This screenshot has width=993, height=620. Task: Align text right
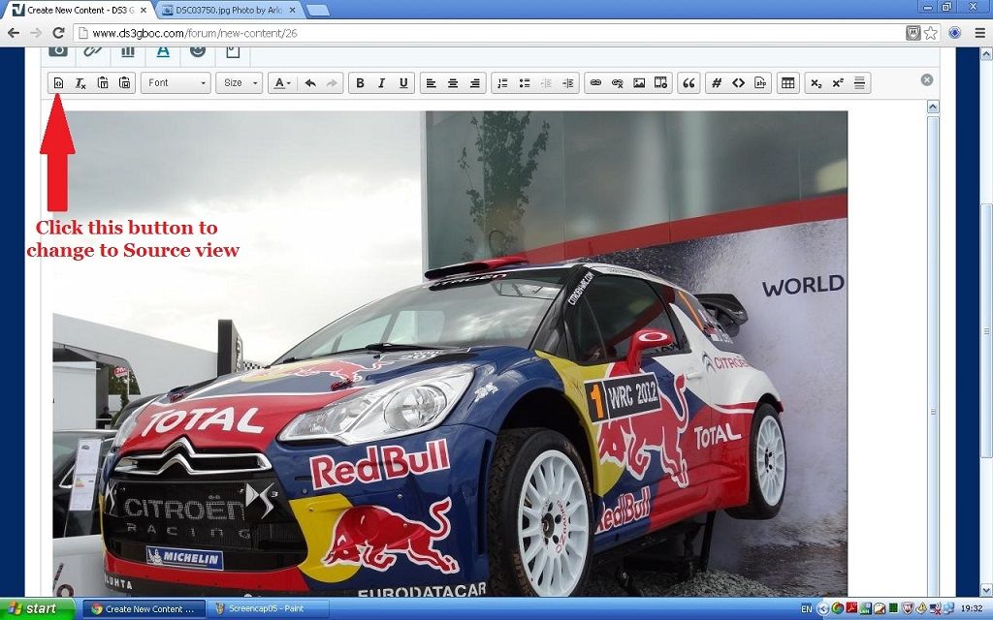(x=475, y=83)
